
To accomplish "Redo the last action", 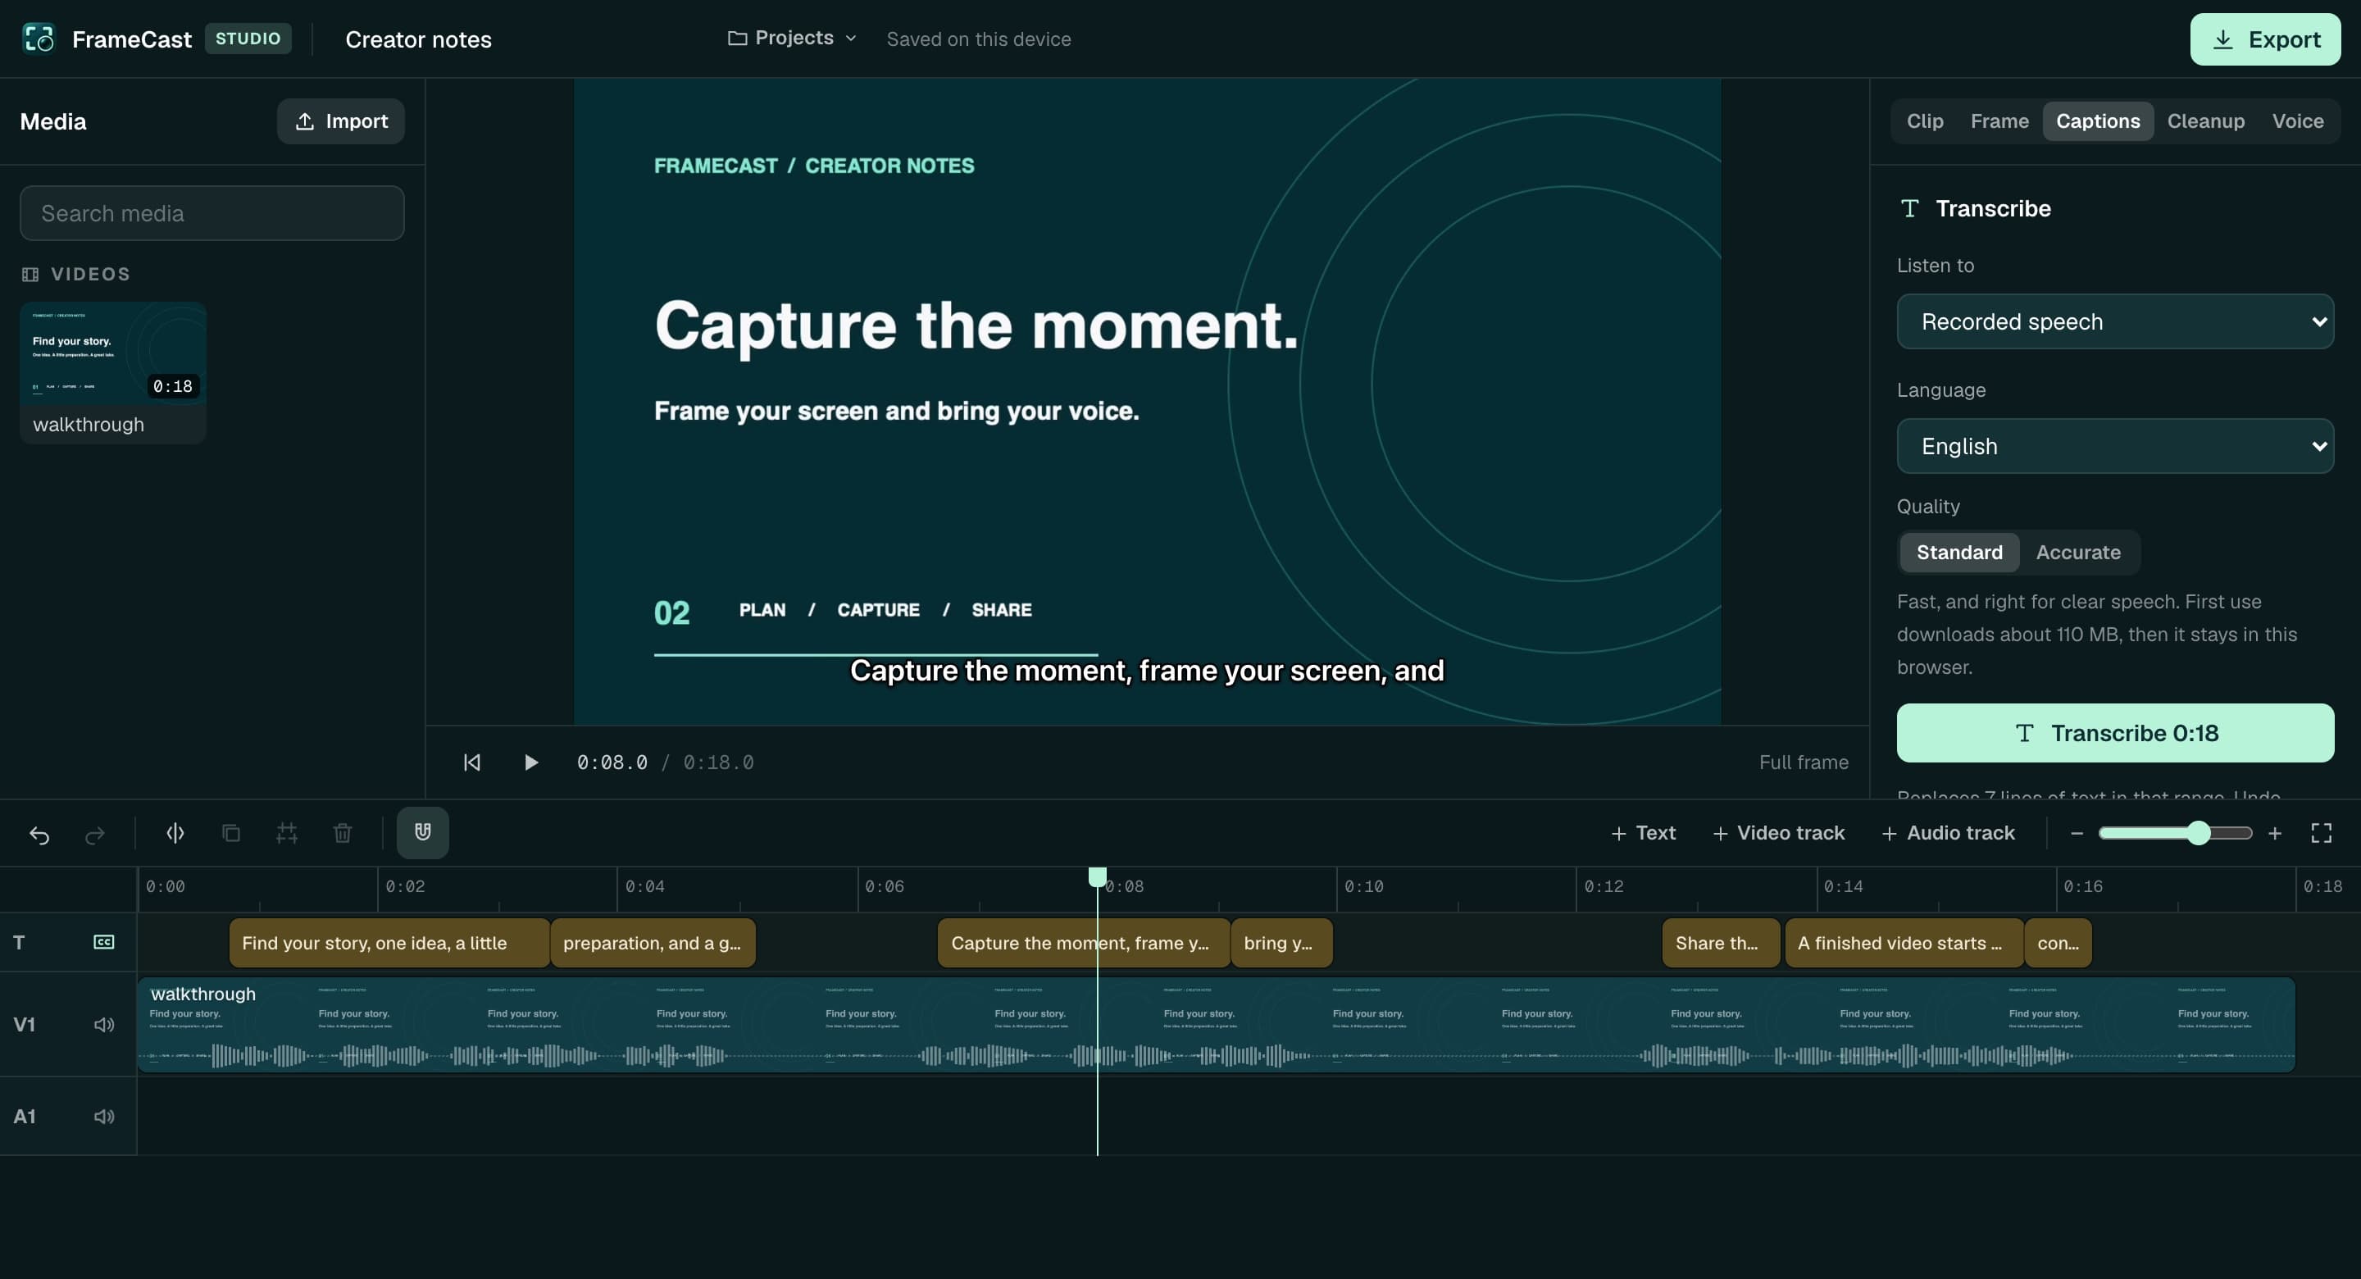I will click(95, 834).
